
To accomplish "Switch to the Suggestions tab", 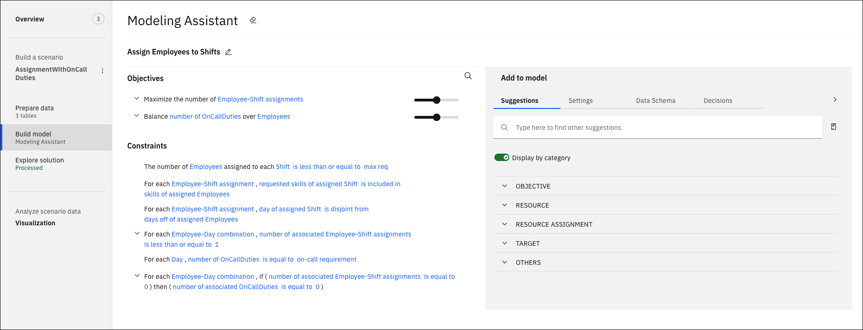I will pyautogui.click(x=527, y=101).
